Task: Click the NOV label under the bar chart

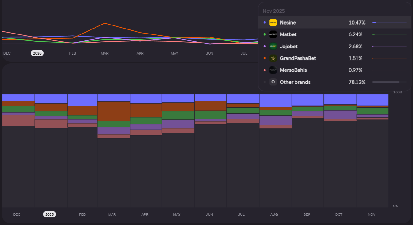Action: pyautogui.click(x=371, y=214)
